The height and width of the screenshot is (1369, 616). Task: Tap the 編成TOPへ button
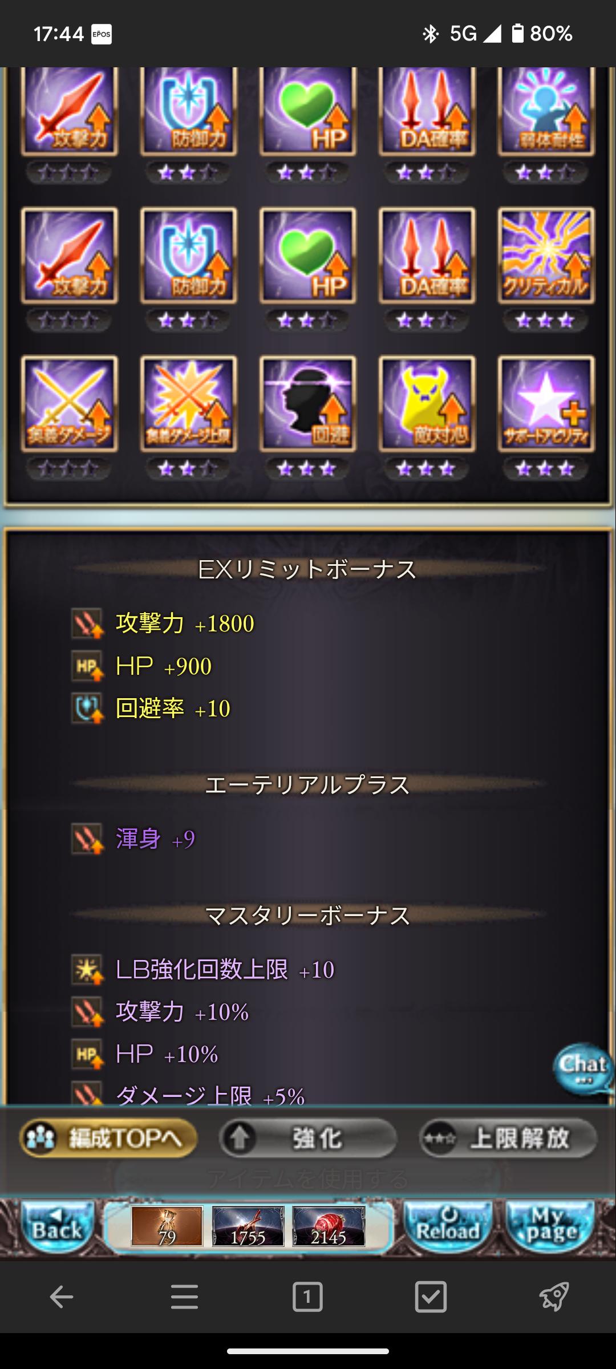click(108, 1138)
